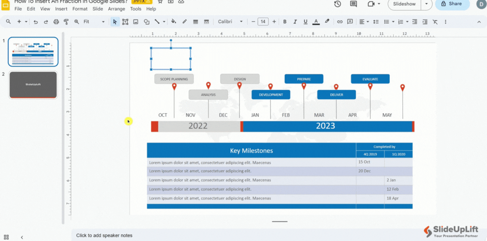Click the Print icon
This screenshot has height=241, width=487.
56,22
